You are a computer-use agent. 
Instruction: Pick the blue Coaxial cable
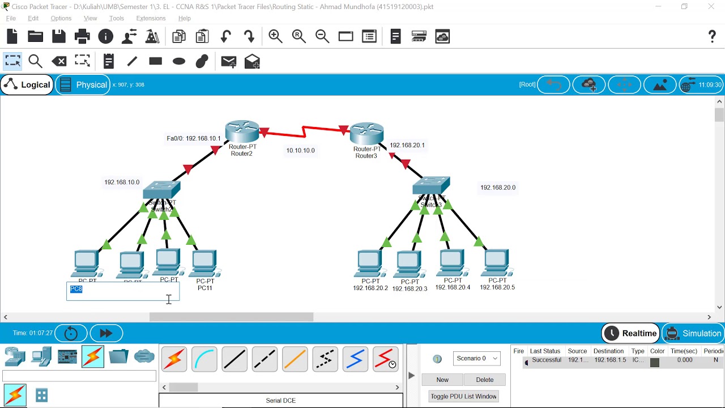point(355,359)
